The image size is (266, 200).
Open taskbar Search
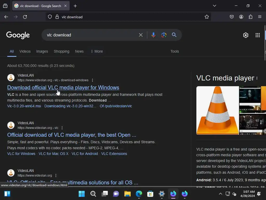click(x=93, y=194)
